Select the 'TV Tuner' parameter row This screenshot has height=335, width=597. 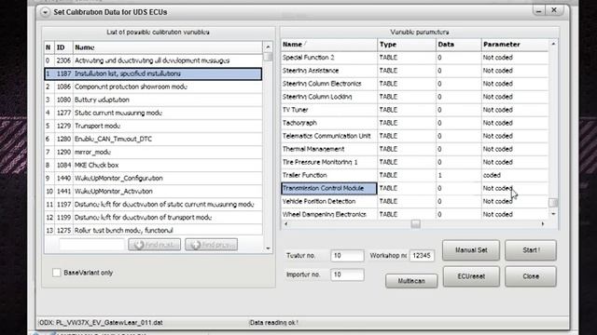tap(414, 110)
